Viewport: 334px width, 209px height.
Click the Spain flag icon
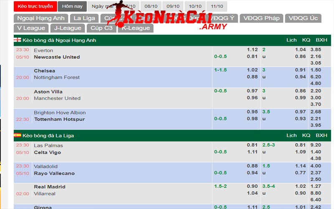(18, 135)
